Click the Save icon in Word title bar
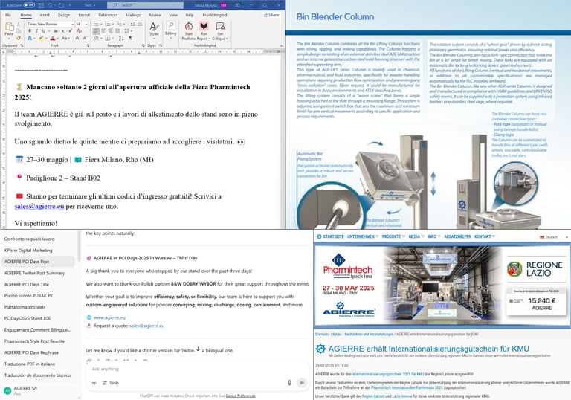Image resolution: width=571 pixels, height=400 pixels. pyautogui.click(x=41, y=5)
